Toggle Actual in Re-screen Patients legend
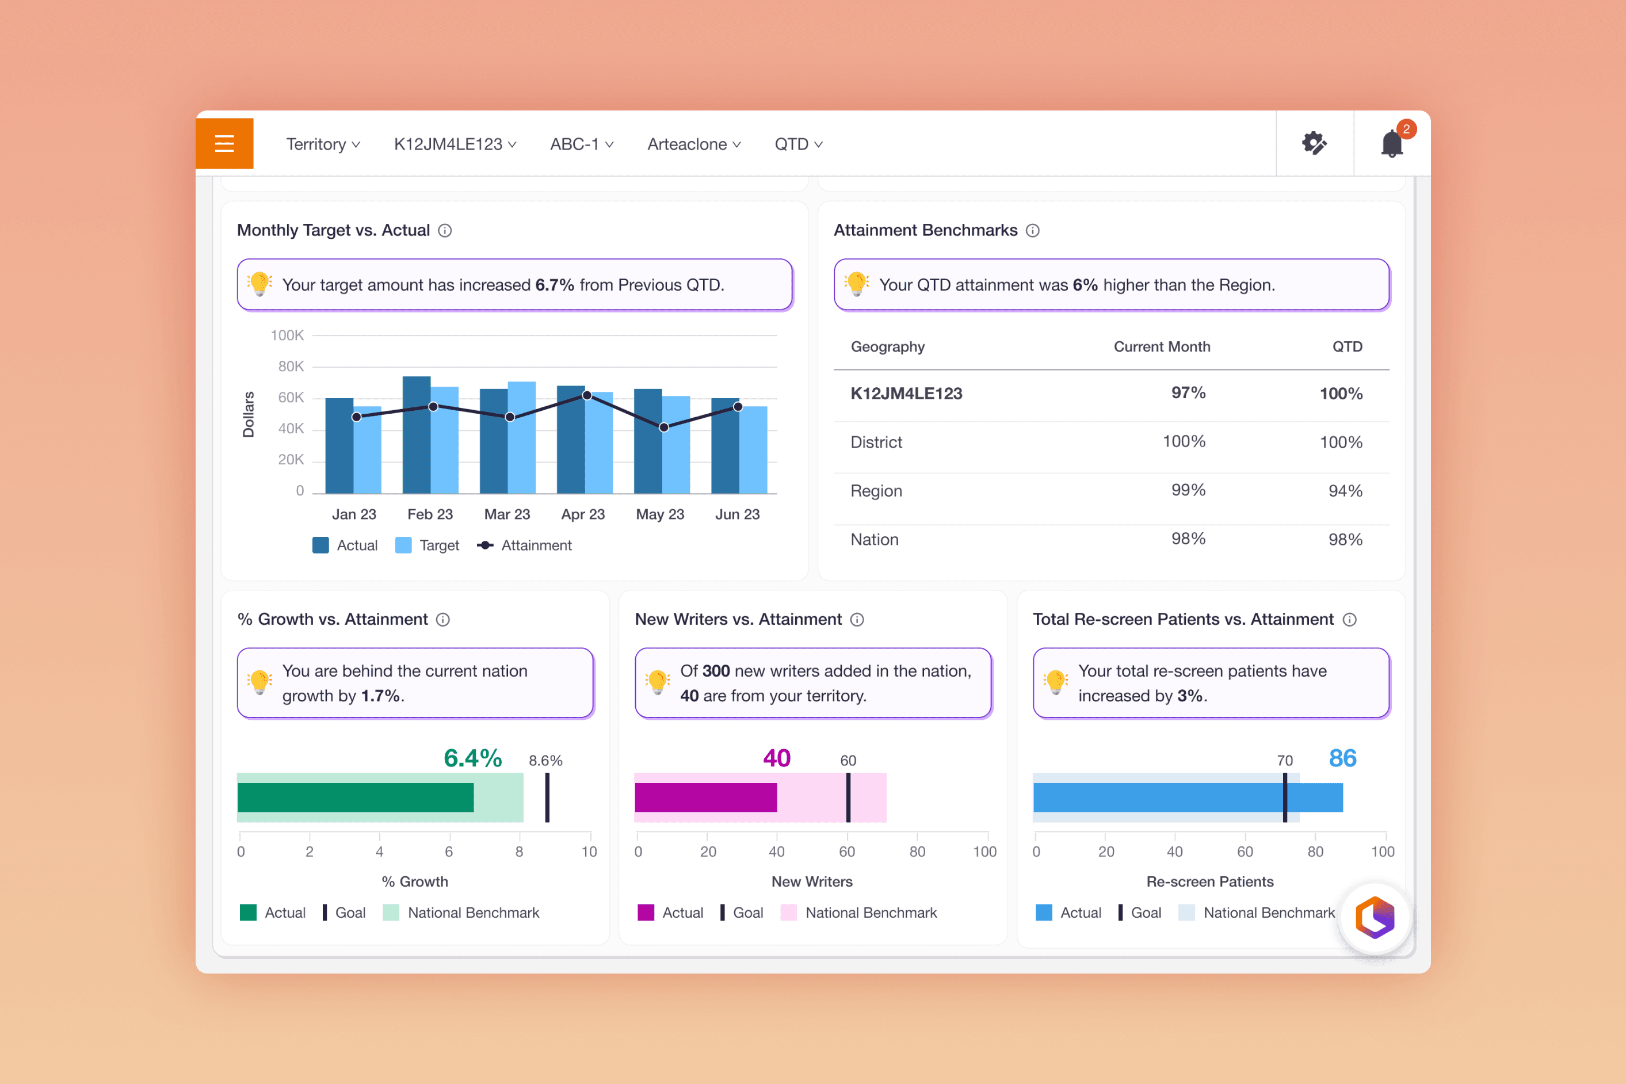The height and width of the screenshot is (1084, 1626). coord(1068,913)
